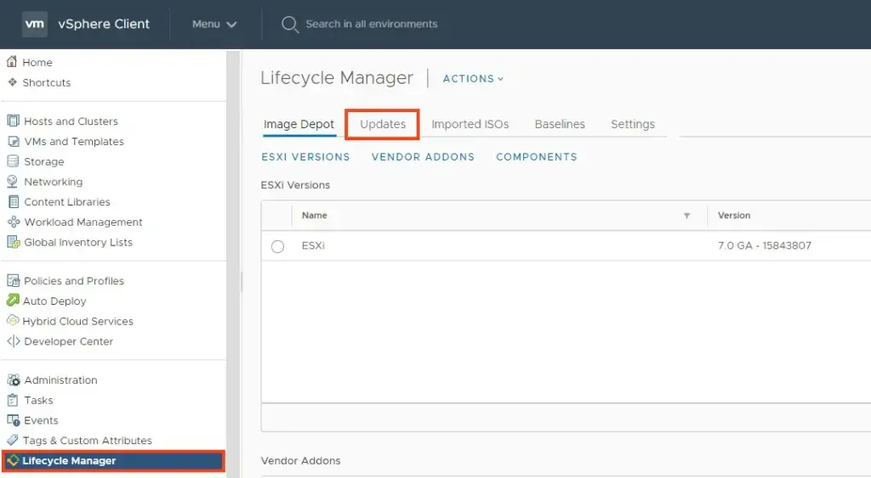Click the Lifecycle Manager icon
This screenshot has width=871, height=478.
coord(13,460)
